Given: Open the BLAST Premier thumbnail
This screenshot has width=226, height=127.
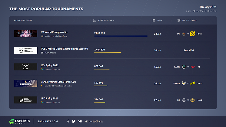Looking at the screenshot, I should pos(26,83).
